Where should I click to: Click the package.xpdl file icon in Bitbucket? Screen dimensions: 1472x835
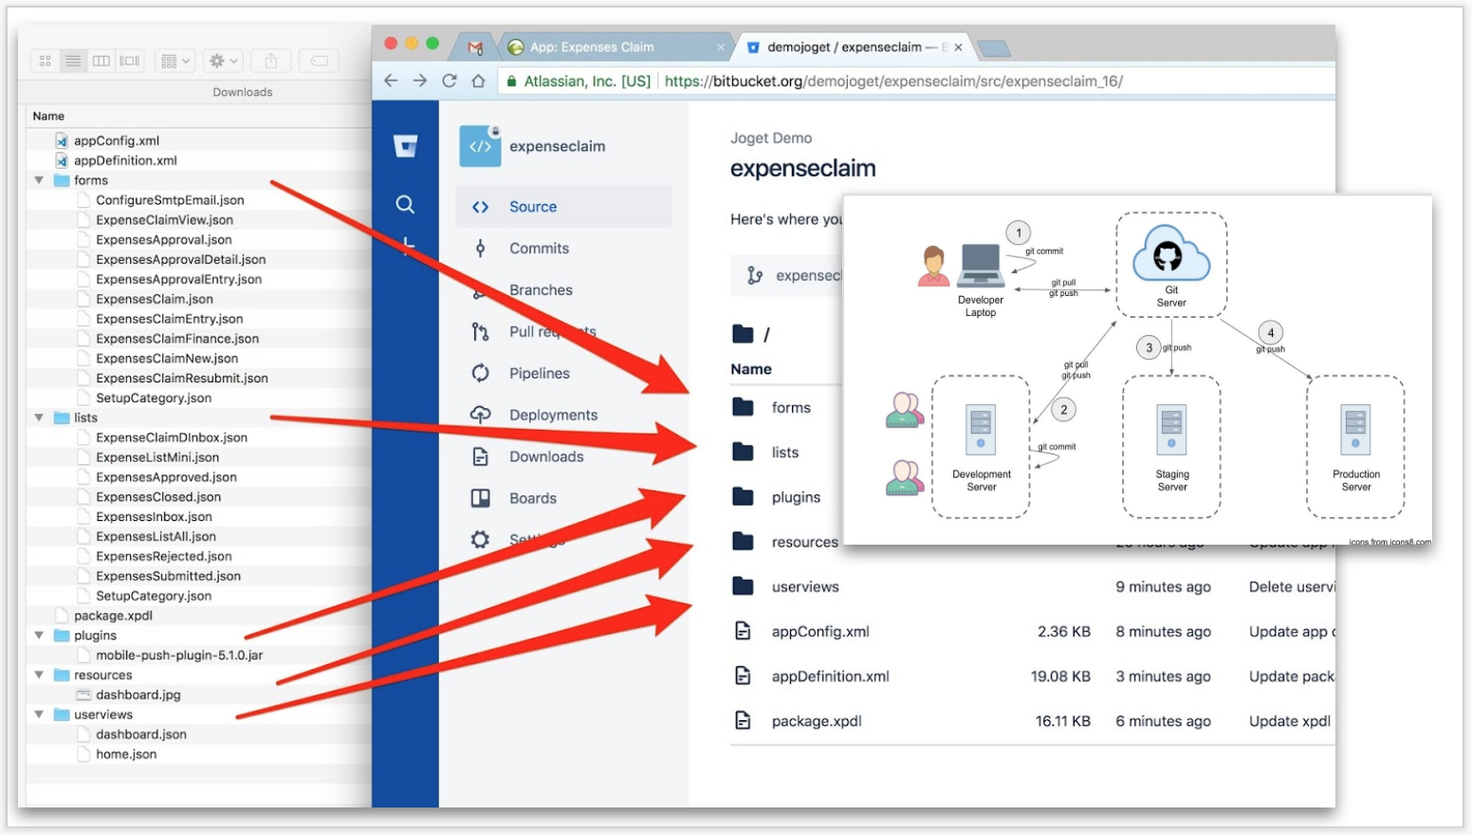point(743,721)
